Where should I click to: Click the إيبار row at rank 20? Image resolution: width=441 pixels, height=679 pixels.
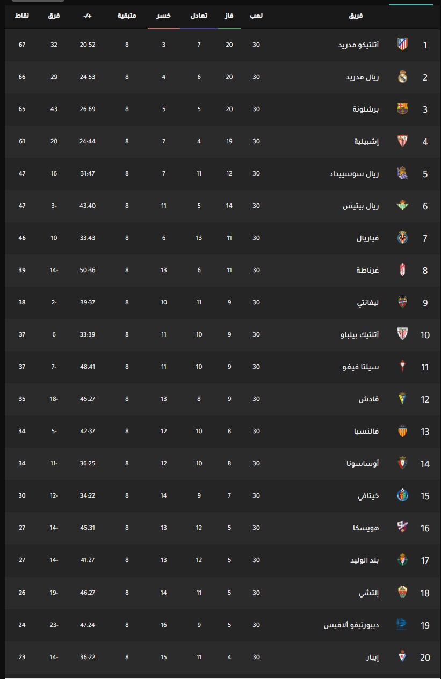pos(220,657)
